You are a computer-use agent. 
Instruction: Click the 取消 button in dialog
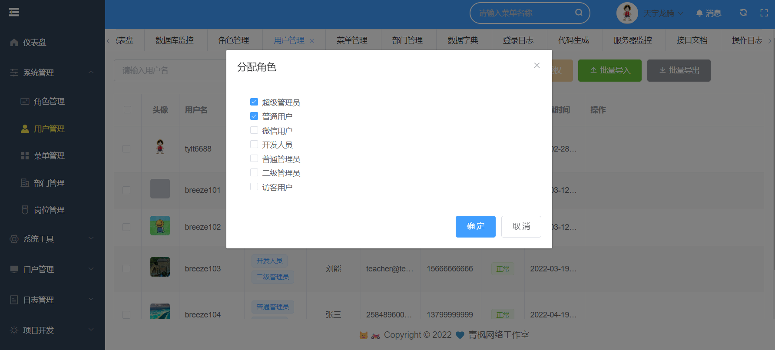pyautogui.click(x=521, y=226)
